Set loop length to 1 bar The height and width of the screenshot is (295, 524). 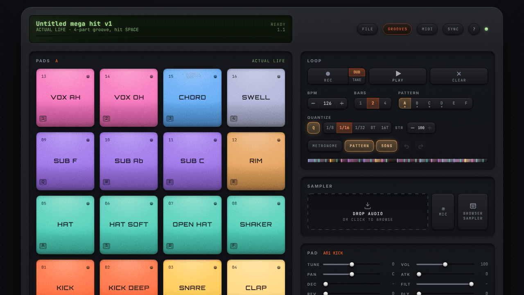coord(361,103)
